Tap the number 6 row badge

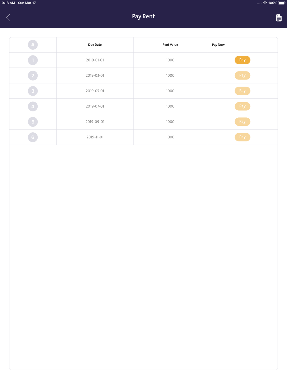pyautogui.click(x=33, y=137)
